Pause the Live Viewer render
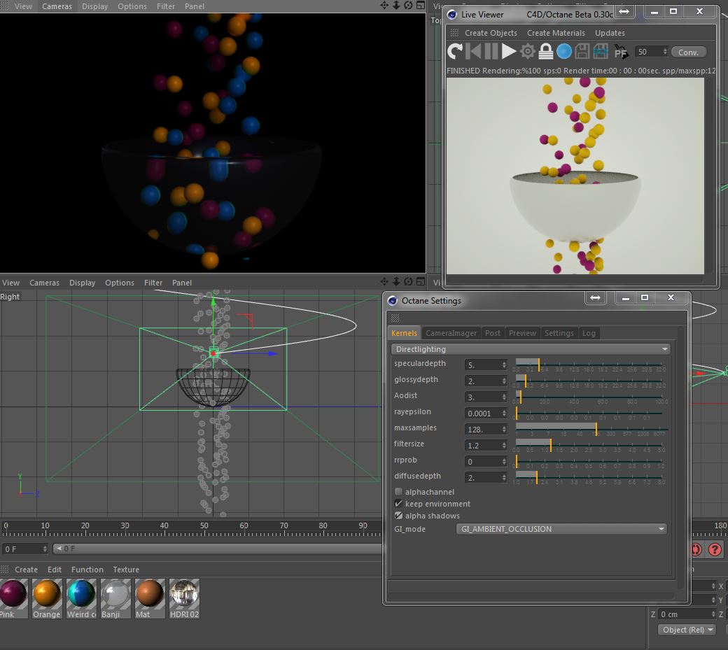The image size is (728, 650). [491, 52]
